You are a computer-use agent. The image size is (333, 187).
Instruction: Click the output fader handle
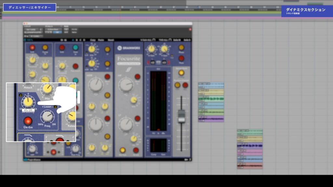coord(181,116)
